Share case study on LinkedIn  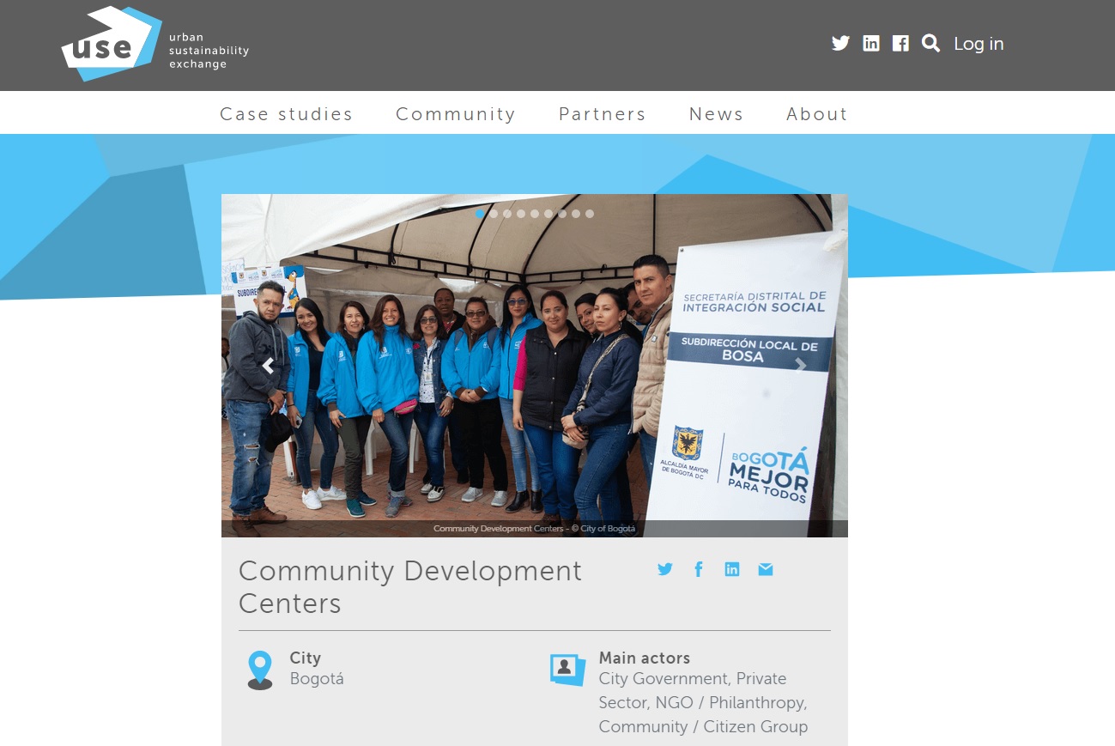[x=732, y=569]
